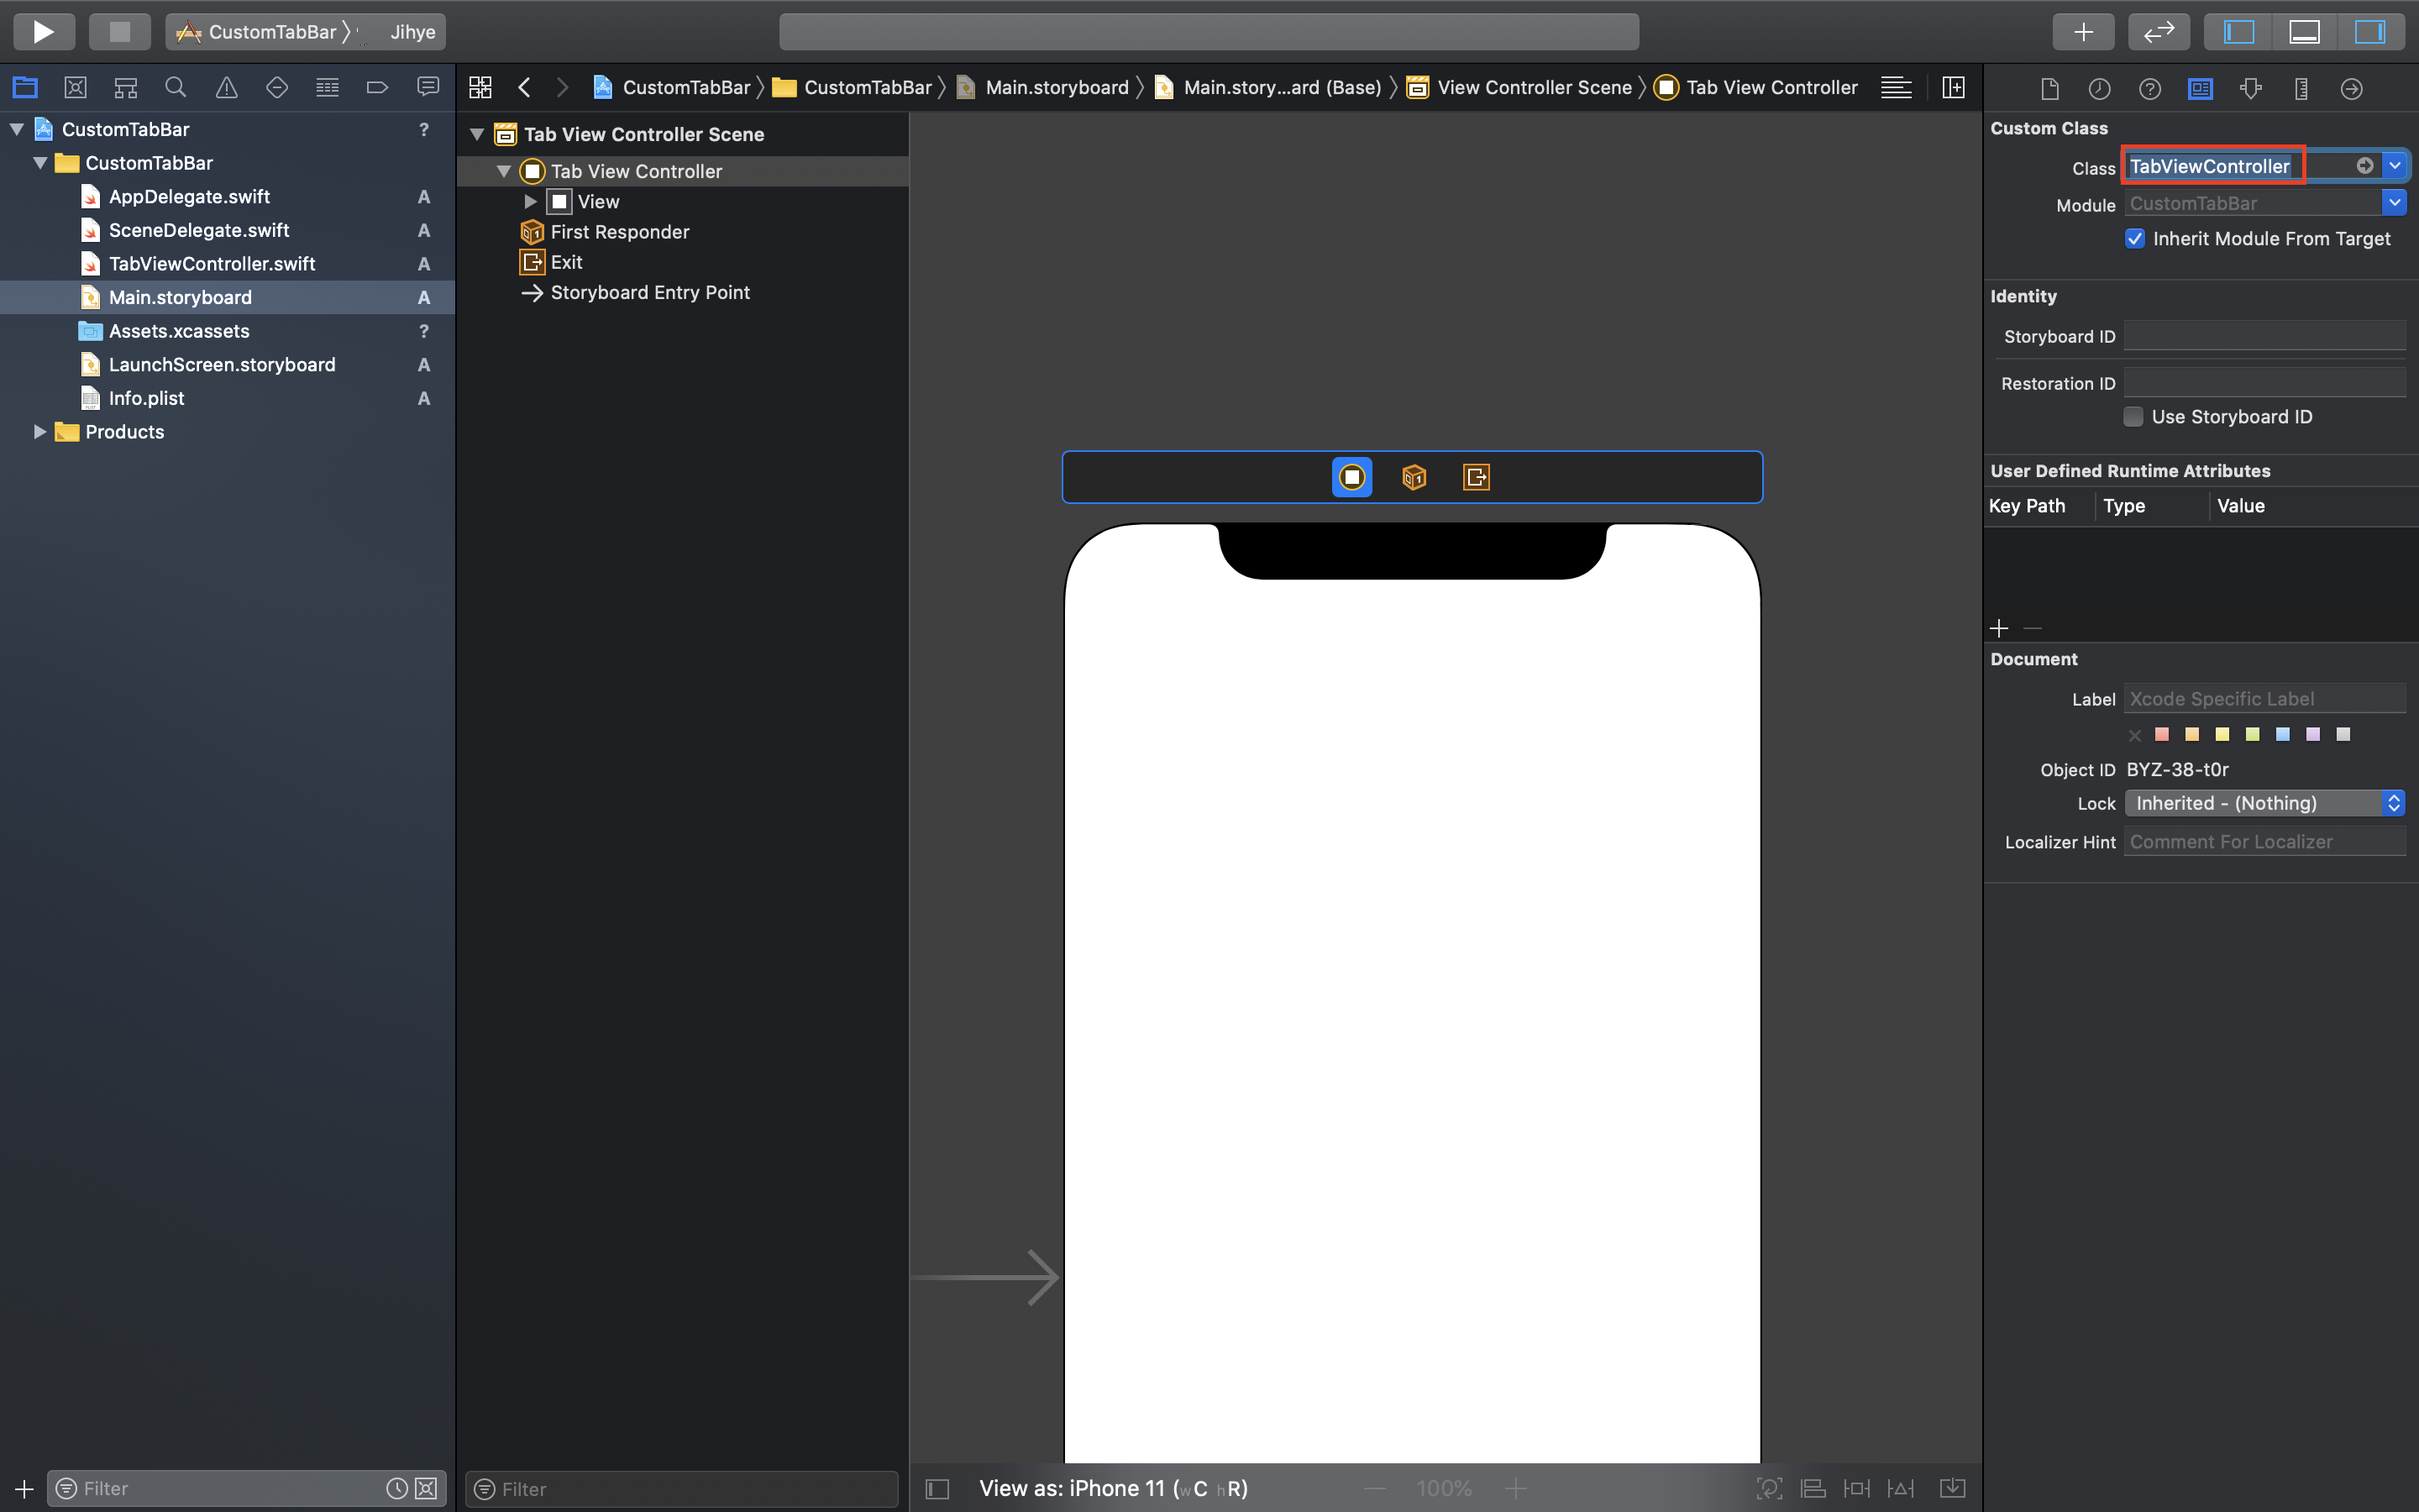The height and width of the screenshot is (1512, 2419).
Task: Show the Attributes inspector icon
Action: tap(2251, 89)
